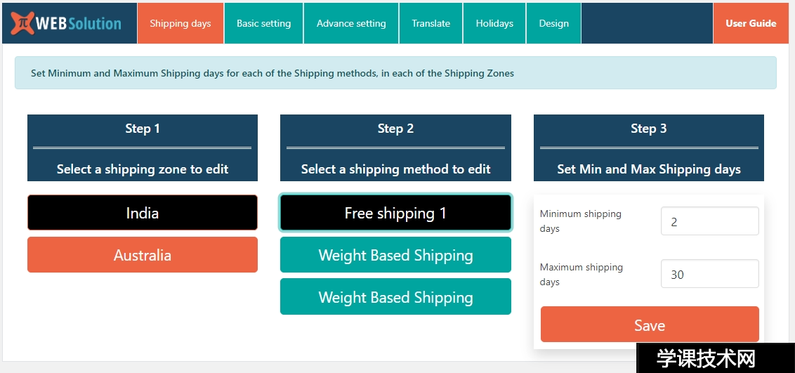
Task: Go to the Advance setting tab
Action: pos(351,23)
